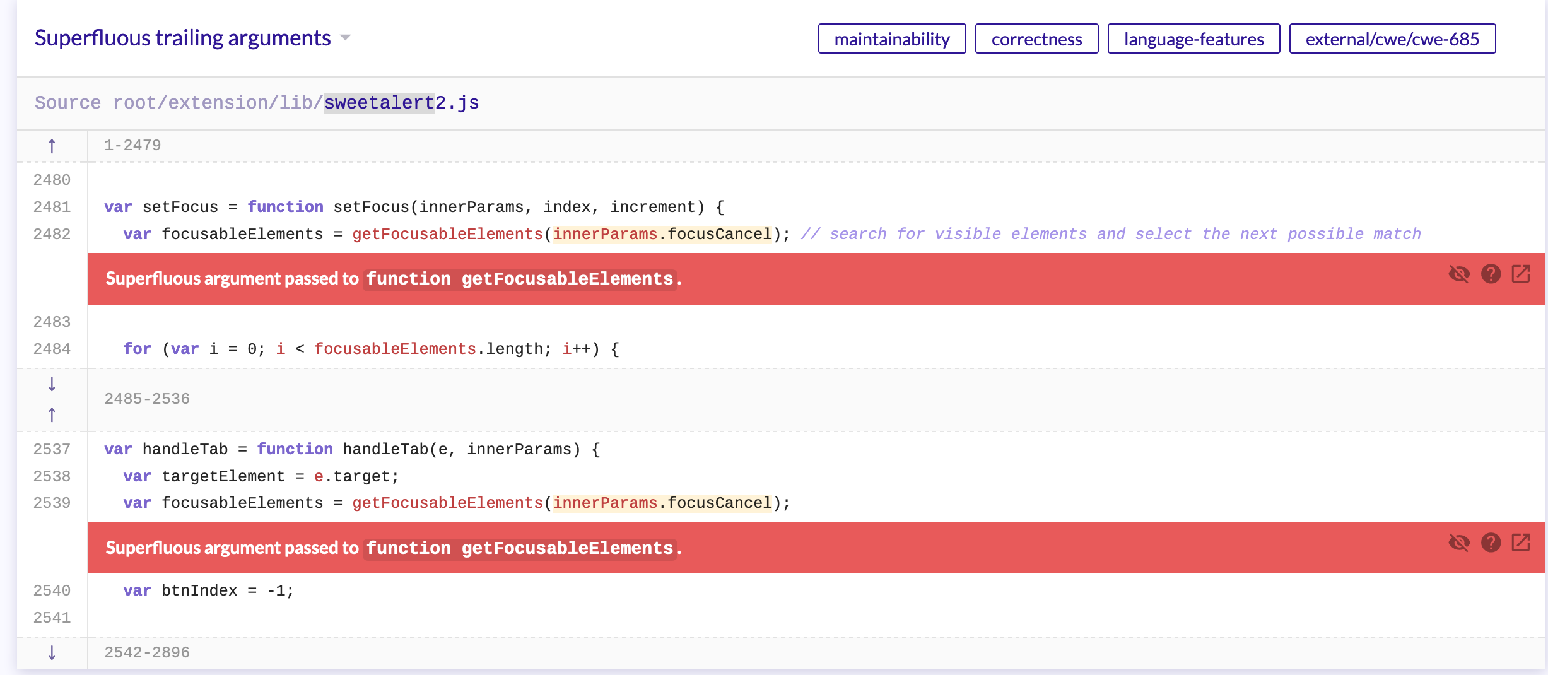Open the help icon on the first alert banner
The width and height of the screenshot is (1548, 675).
coord(1491,274)
